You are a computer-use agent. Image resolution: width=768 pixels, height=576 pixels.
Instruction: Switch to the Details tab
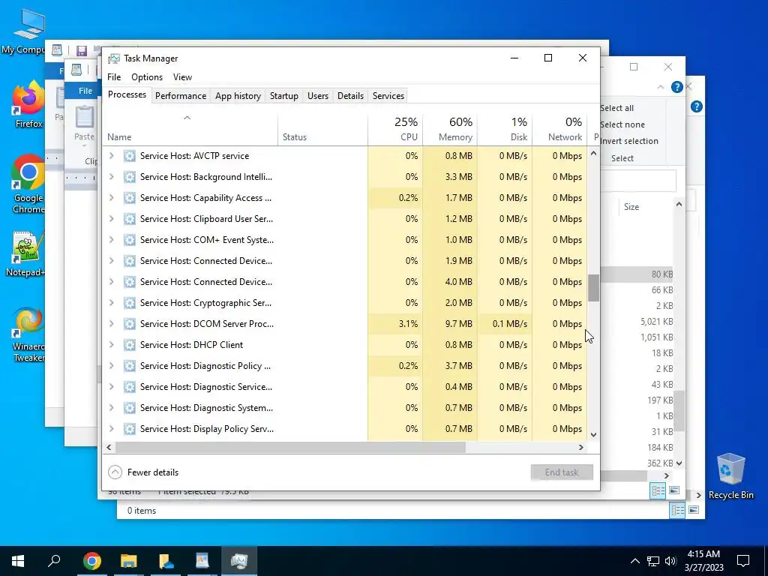coord(351,95)
